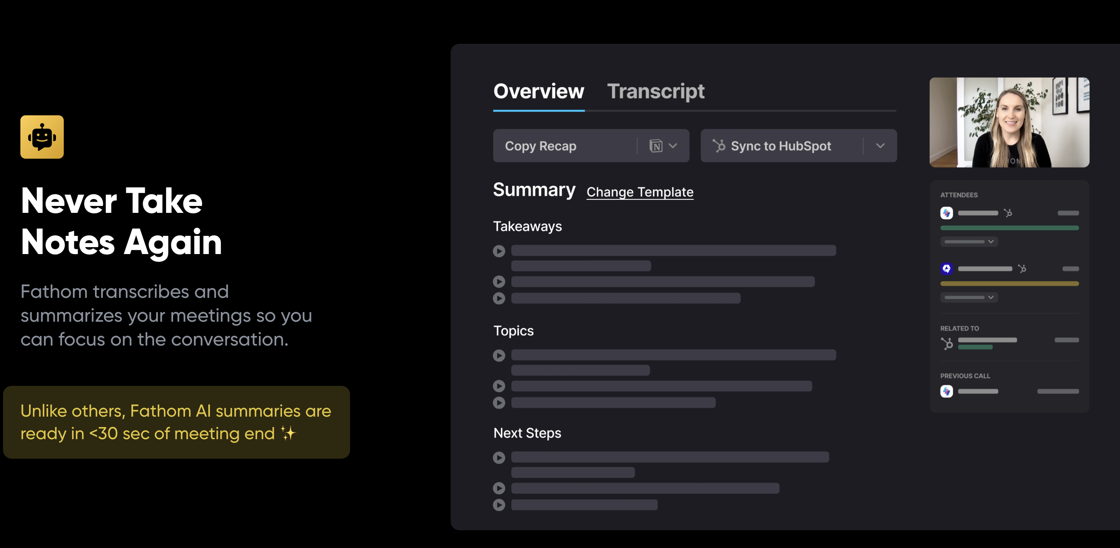The image size is (1120, 548).
Task: Click the Notion icon in Copy Recap
Action: [x=656, y=146]
